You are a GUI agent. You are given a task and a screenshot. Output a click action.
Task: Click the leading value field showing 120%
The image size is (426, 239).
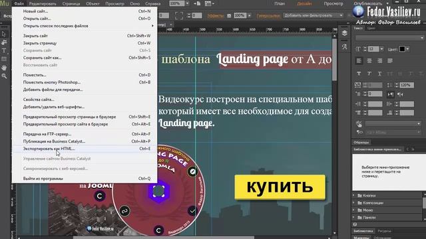[407, 85]
